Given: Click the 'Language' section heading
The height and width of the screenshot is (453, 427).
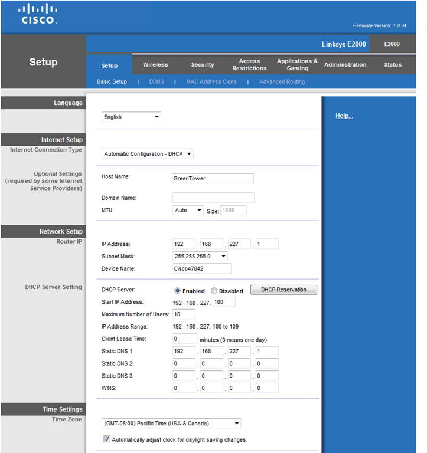Looking at the screenshot, I should (68, 103).
